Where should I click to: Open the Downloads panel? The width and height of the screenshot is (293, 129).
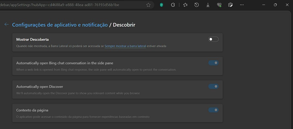[208, 5]
